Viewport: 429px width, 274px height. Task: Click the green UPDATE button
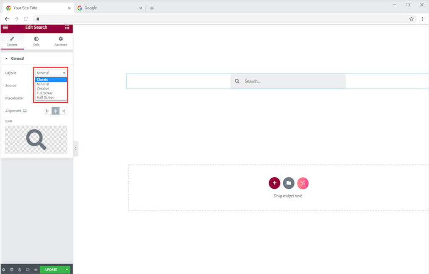pos(51,270)
